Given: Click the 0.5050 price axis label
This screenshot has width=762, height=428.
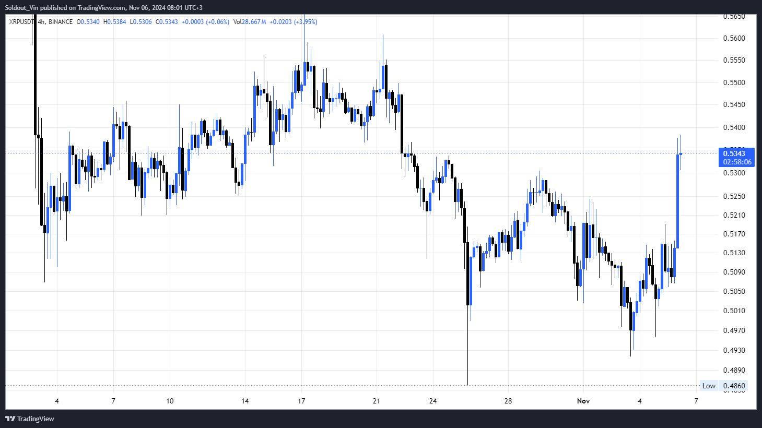Looking at the screenshot, I should pos(734,291).
